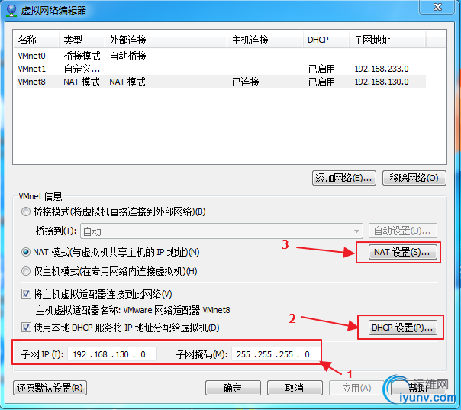Screen dimensions: 461x410
Task: Open NAT 设置(S)... dialog
Action: coord(402,252)
